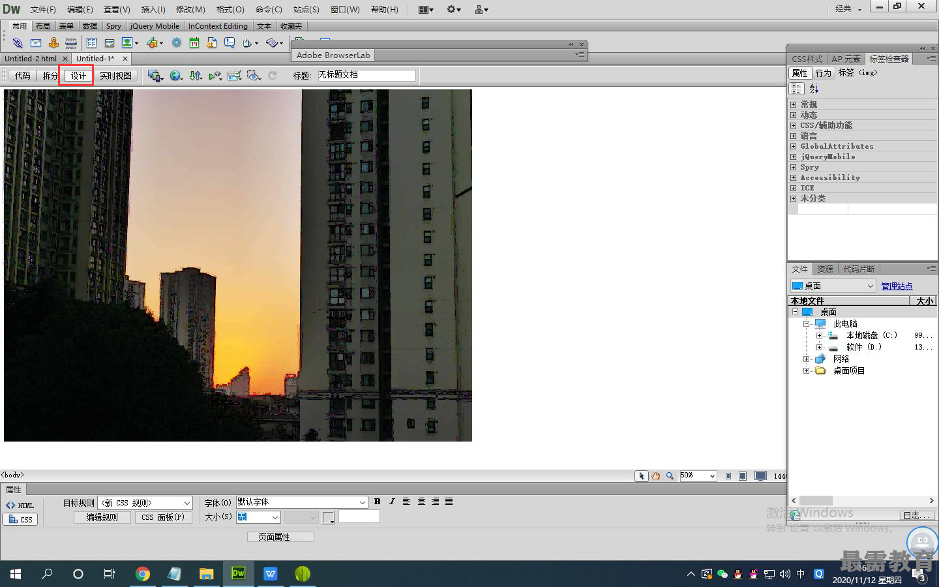The image size is (939, 587).
Task: Switch Properties panel to HTML mode
Action: click(20, 505)
